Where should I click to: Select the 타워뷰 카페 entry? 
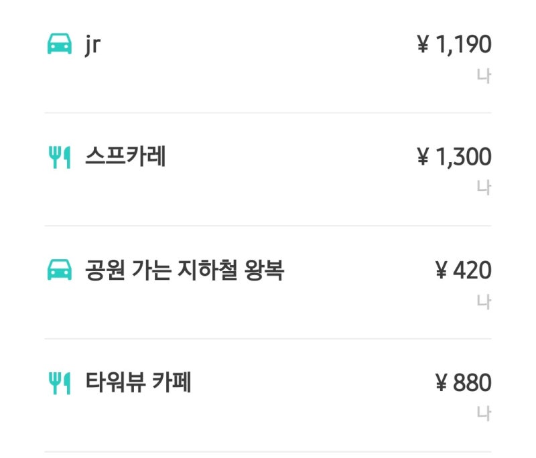tap(268, 395)
